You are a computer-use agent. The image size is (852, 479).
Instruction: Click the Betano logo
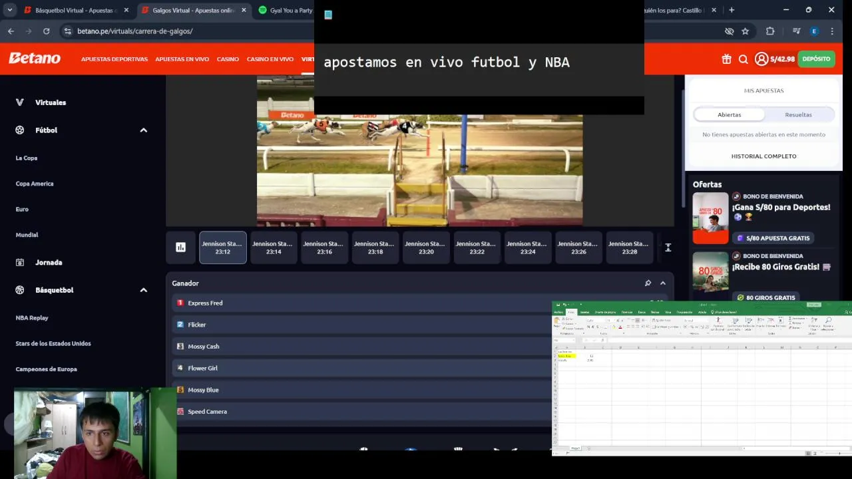point(35,59)
